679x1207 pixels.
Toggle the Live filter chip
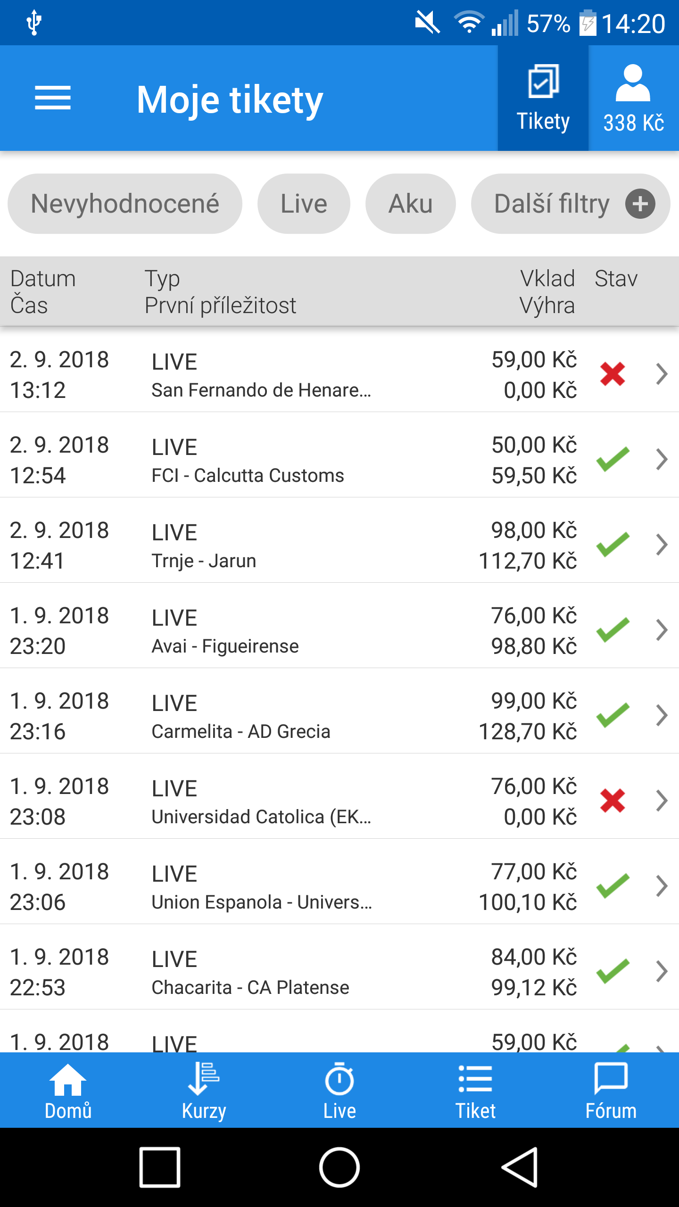pyautogui.click(x=304, y=204)
